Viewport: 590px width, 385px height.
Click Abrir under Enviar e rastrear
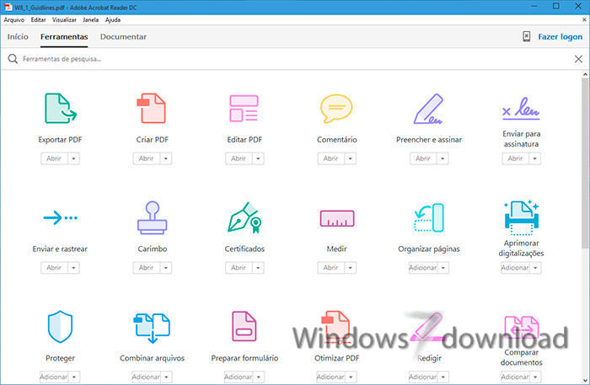coord(54,268)
